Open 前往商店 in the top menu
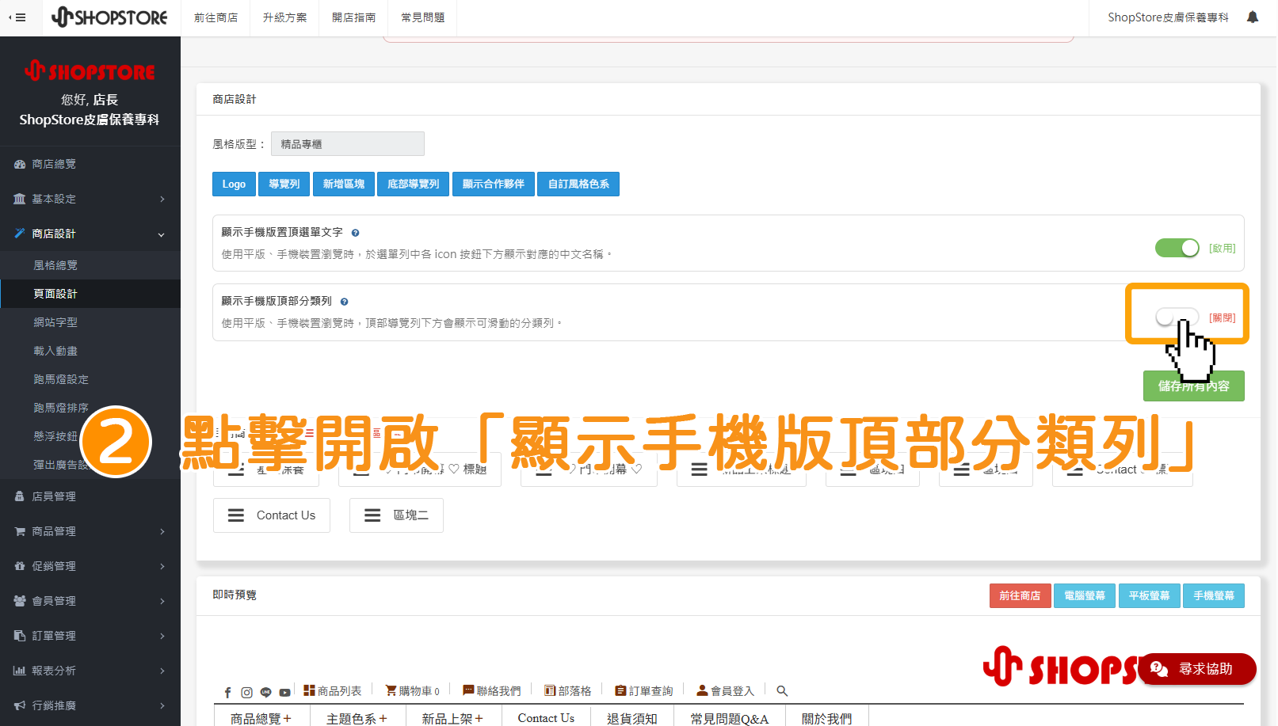Screen dimensions: 1278x726 click(x=216, y=17)
